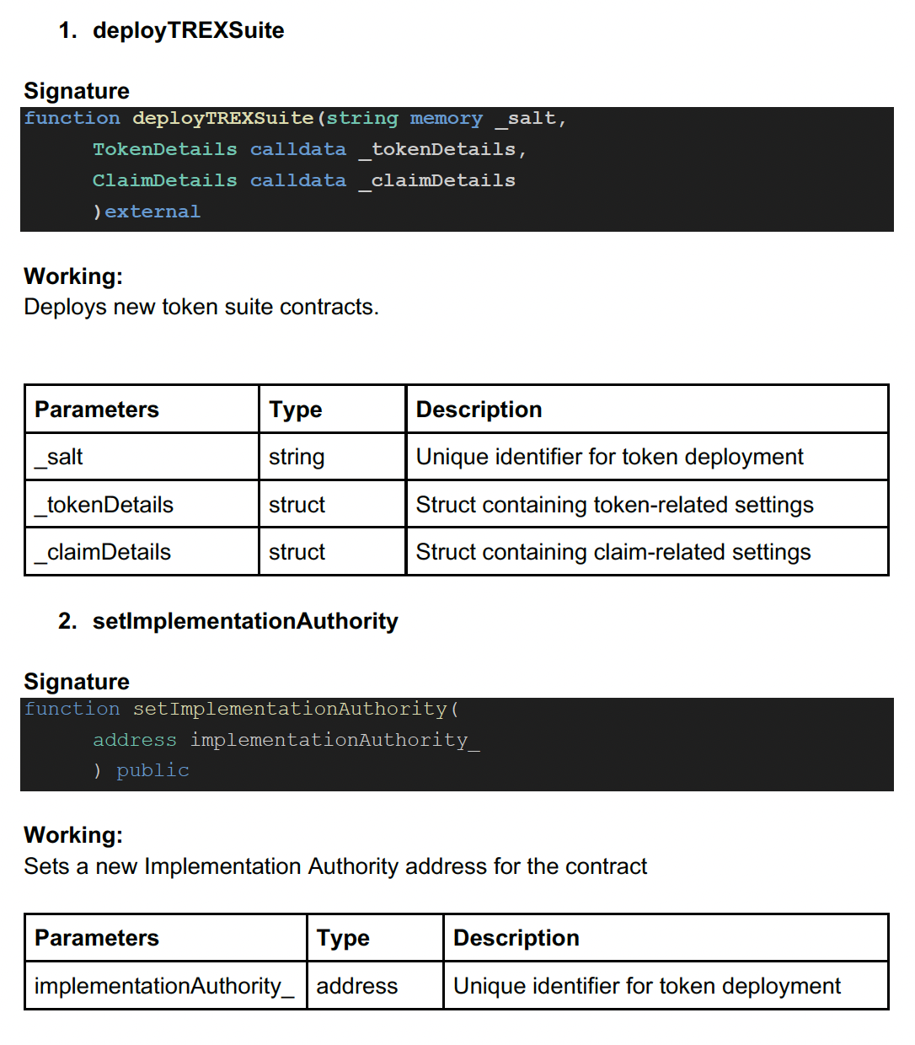Click the _claimDetails parameter cell

[x=103, y=552]
